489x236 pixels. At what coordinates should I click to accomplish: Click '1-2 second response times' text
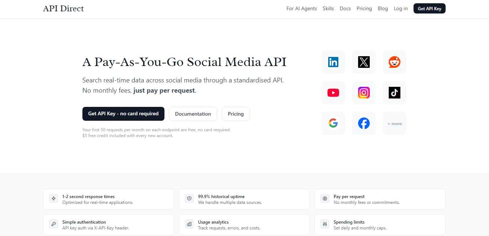pyautogui.click(x=89, y=197)
